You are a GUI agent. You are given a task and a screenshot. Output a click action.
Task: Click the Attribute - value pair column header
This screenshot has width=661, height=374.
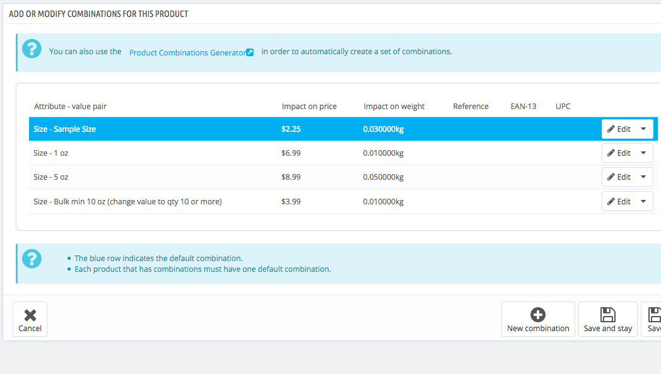click(x=70, y=106)
